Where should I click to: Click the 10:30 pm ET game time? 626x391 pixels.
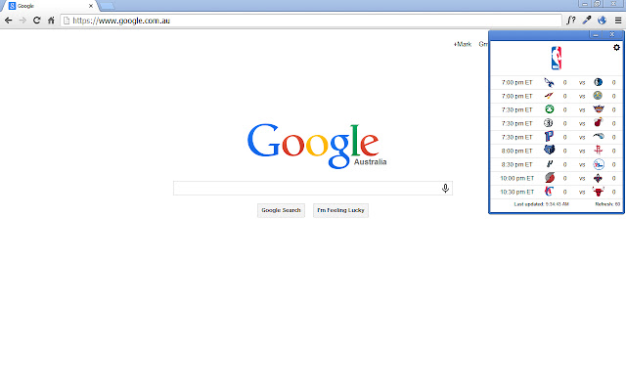517,192
